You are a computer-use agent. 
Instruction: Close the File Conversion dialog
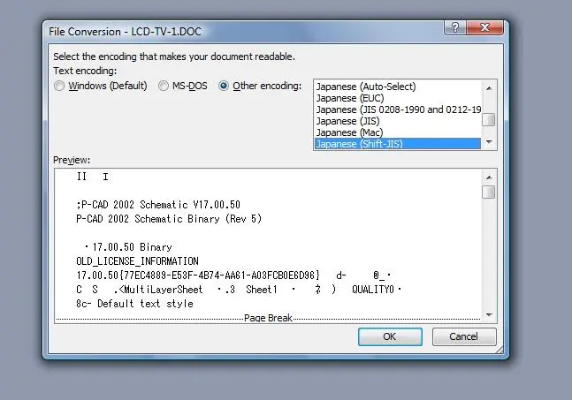point(484,27)
